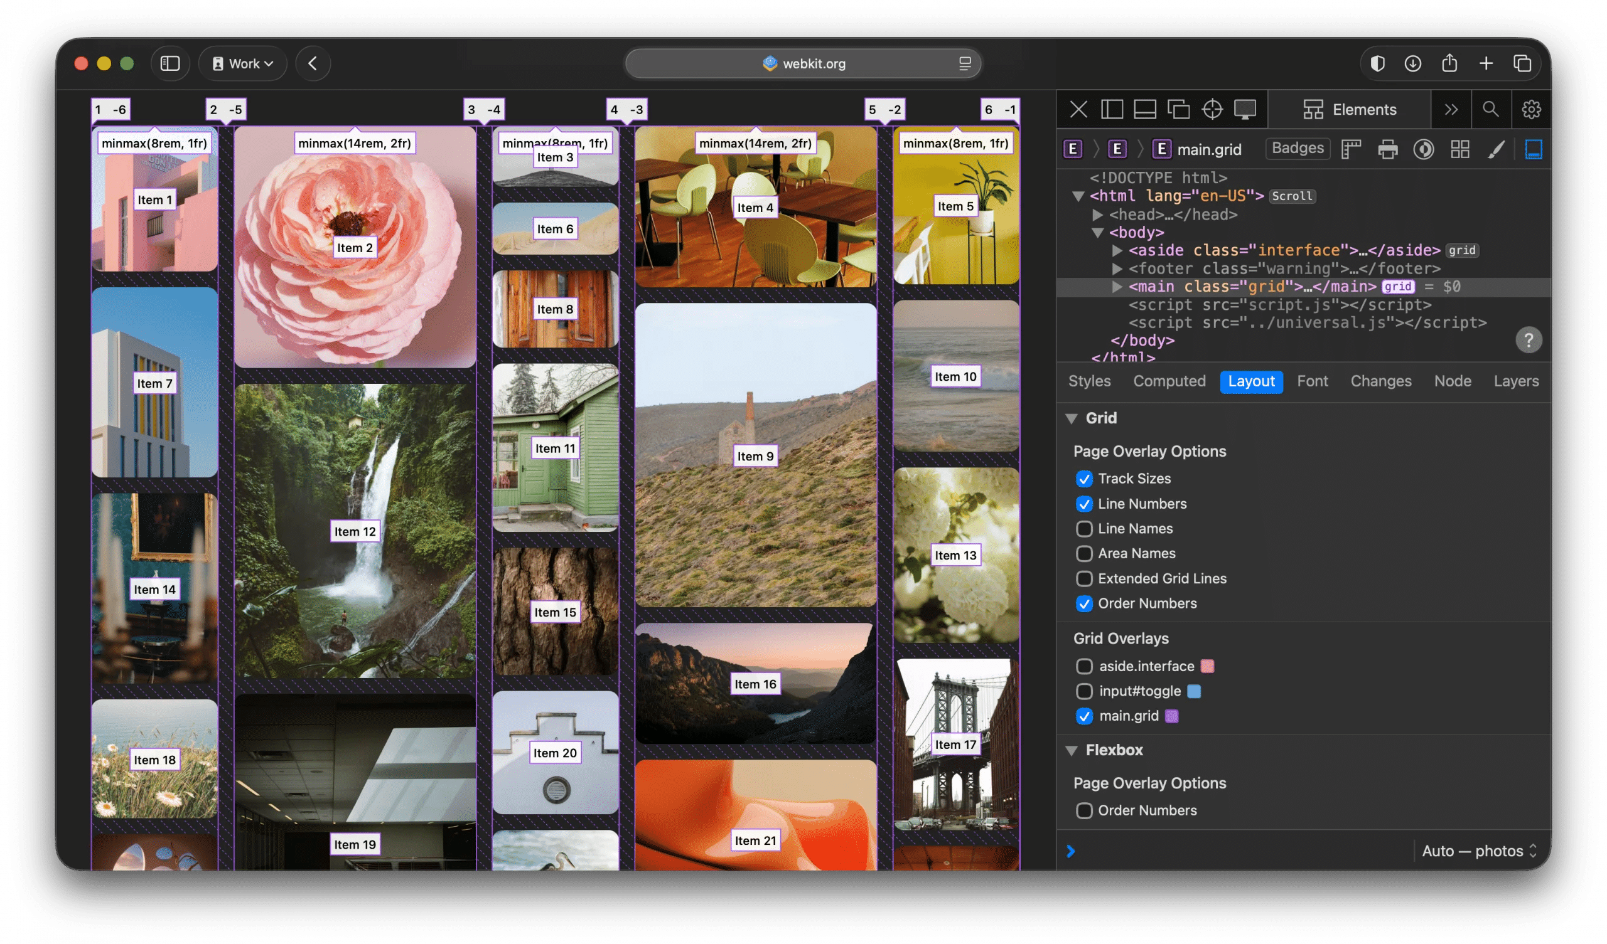Open the Work profile dropdown
Viewport: 1607px width, 944px height.
click(x=243, y=64)
